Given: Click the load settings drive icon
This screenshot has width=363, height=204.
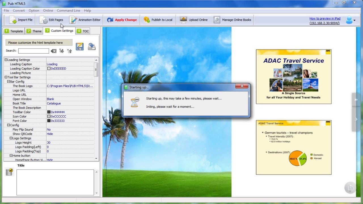Looking at the screenshot, I should (92, 46).
